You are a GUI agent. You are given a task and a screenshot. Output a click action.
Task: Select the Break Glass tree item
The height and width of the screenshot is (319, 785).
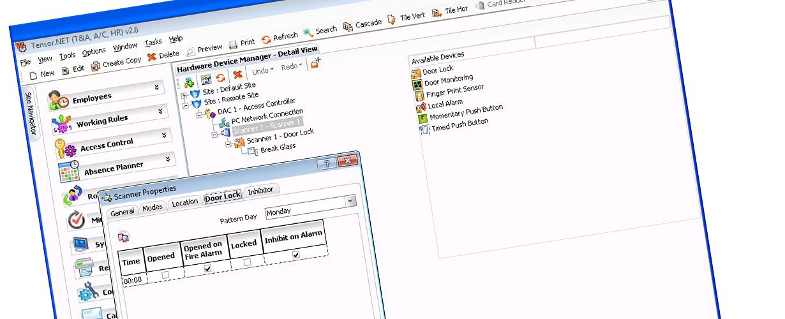click(278, 148)
